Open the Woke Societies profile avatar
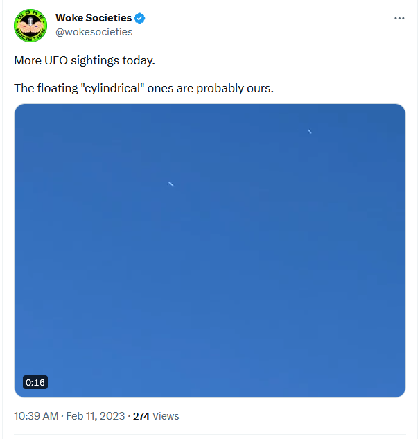The width and height of the screenshot is (420, 439). pos(30,26)
